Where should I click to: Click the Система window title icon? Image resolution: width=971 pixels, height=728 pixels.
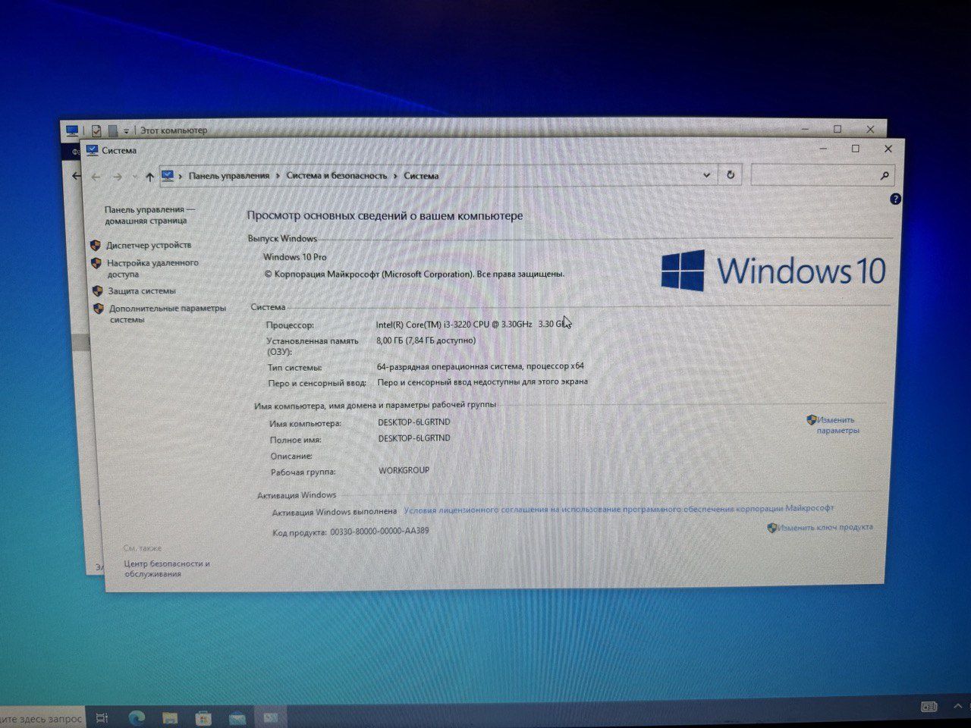click(92, 150)
